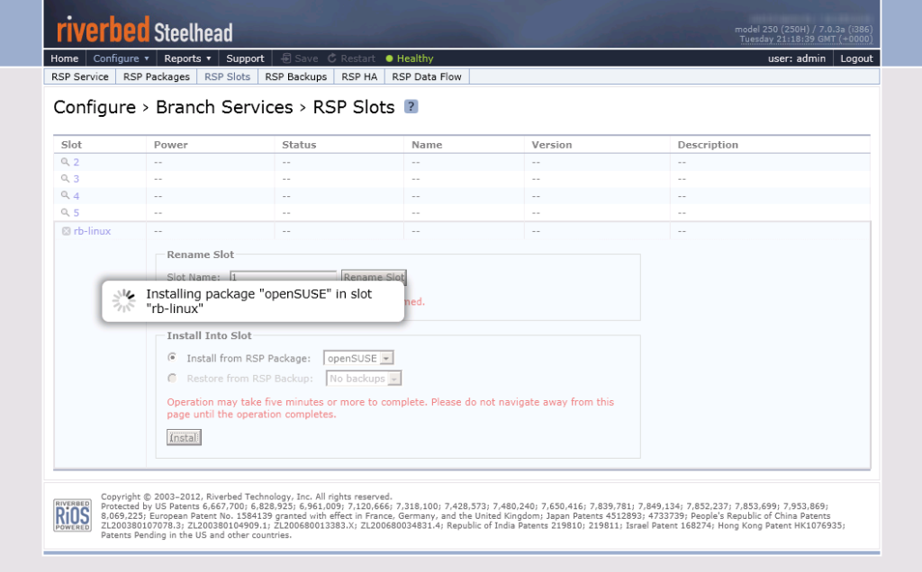Click the Description column header
Image resolution: width=922 pixels, height=572 pixels.
click(x=708, y=145)
